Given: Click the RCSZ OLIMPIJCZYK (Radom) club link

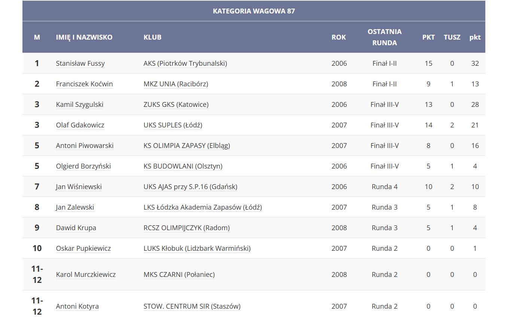Looking at the screenshot, I should pyautogui.click(x=186, y=228).
